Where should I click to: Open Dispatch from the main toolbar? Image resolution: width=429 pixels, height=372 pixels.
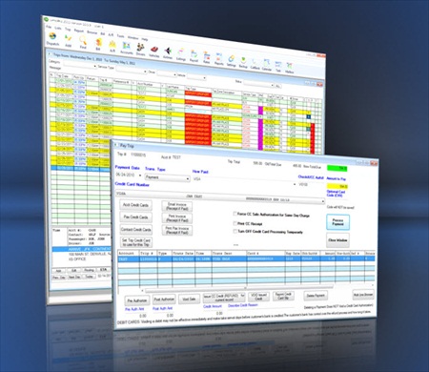52,39
